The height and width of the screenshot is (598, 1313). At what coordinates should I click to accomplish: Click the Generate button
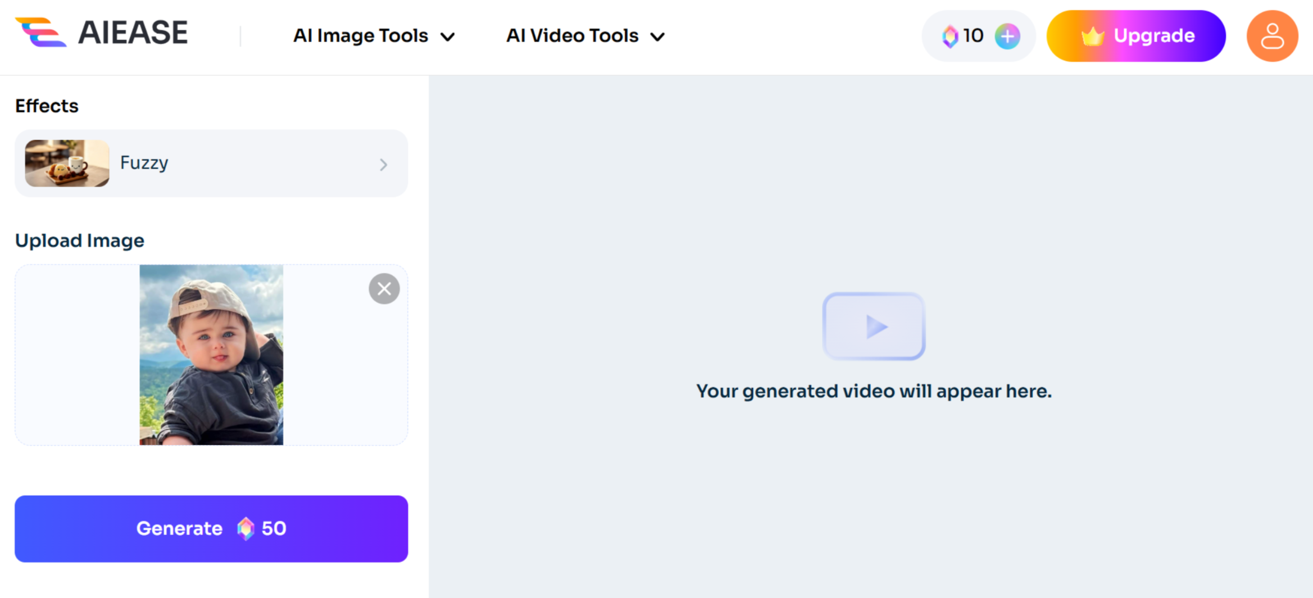(211, 528)
